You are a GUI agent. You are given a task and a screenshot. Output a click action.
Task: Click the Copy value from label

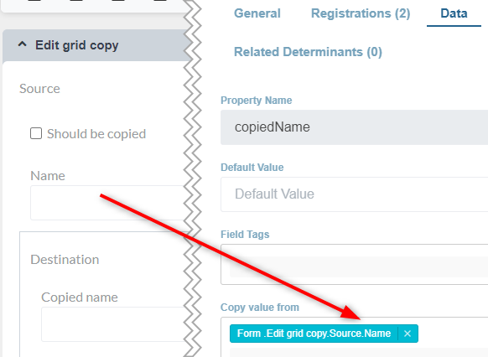[x=260, y=308]
